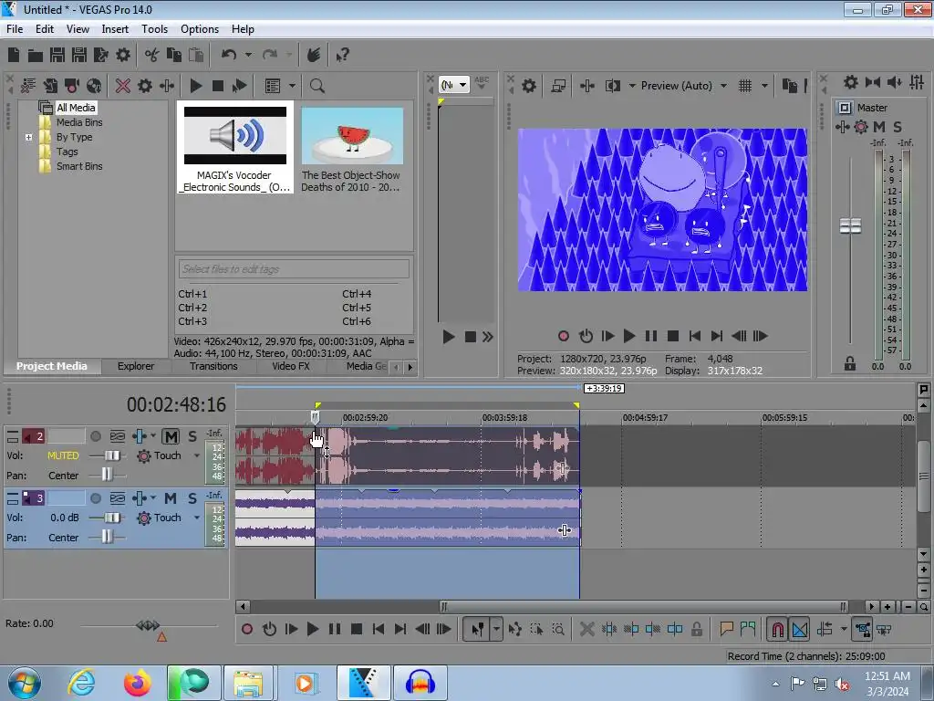The height and width of the screenshot is (701, 934).
Task: Click the Save project icon
Action: point(57,55)
